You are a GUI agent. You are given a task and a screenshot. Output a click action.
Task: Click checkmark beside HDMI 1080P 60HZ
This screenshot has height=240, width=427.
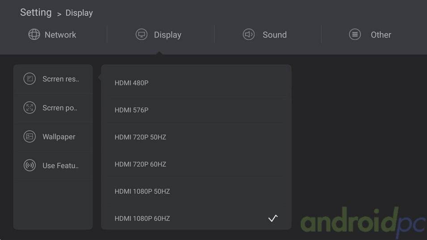point(273,218)
